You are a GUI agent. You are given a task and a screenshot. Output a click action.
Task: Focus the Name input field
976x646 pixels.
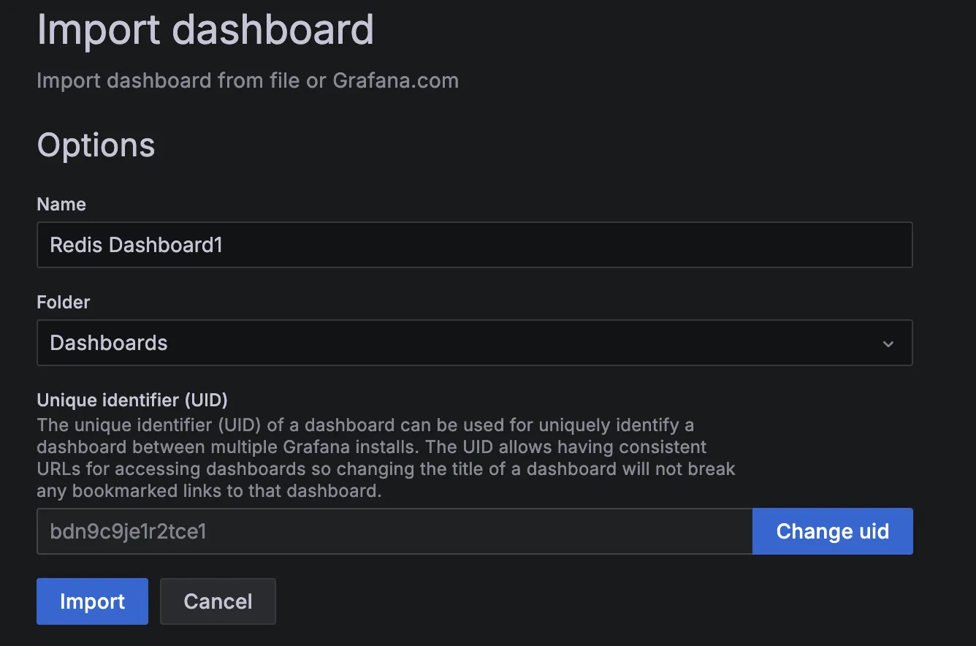pyautogui.click(x=474, y=245)
